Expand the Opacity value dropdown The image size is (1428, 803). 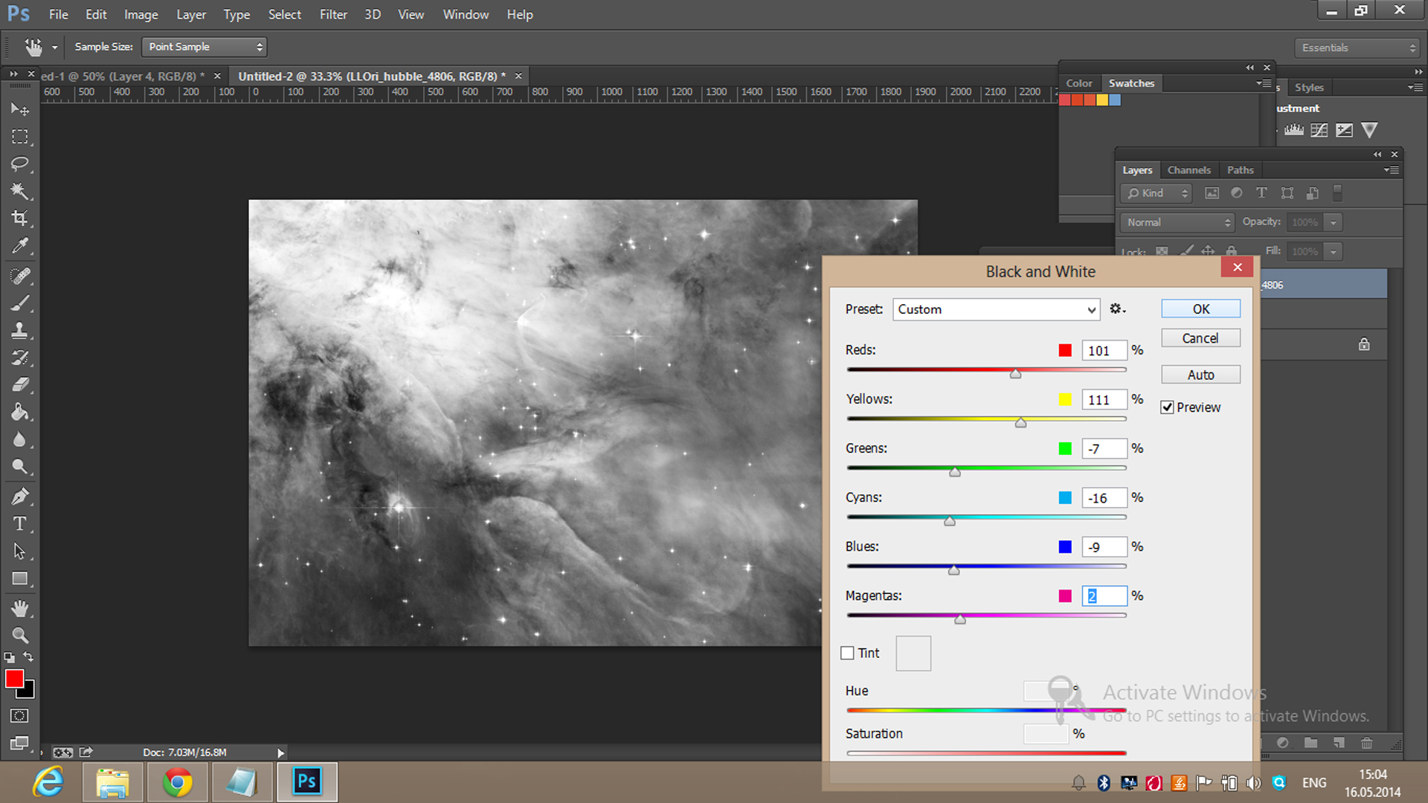pyautogui.click(x=1334, y=222)
